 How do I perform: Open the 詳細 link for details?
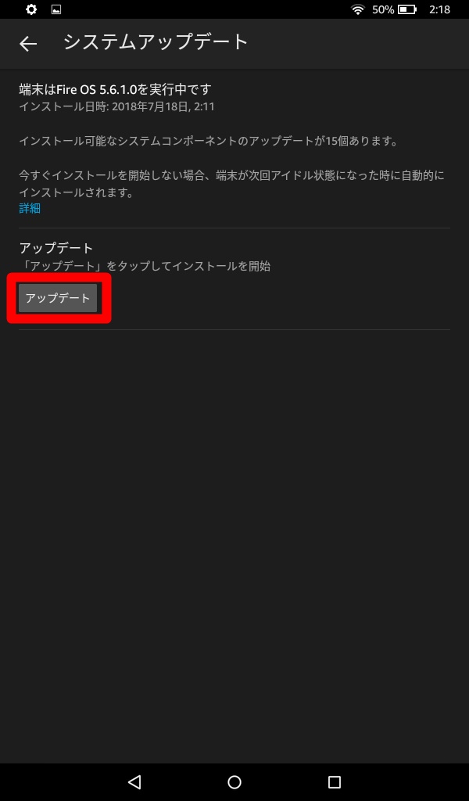[30, 208]
